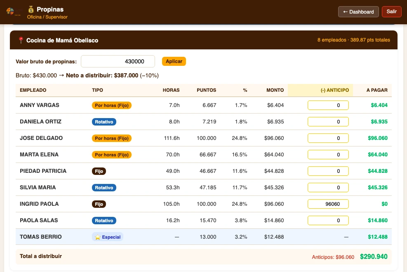Image resolution: width=407 pixels, height=272 pixels.
Task: Select the employee name TOMAS BERRIO
Action: coord(41,237)
